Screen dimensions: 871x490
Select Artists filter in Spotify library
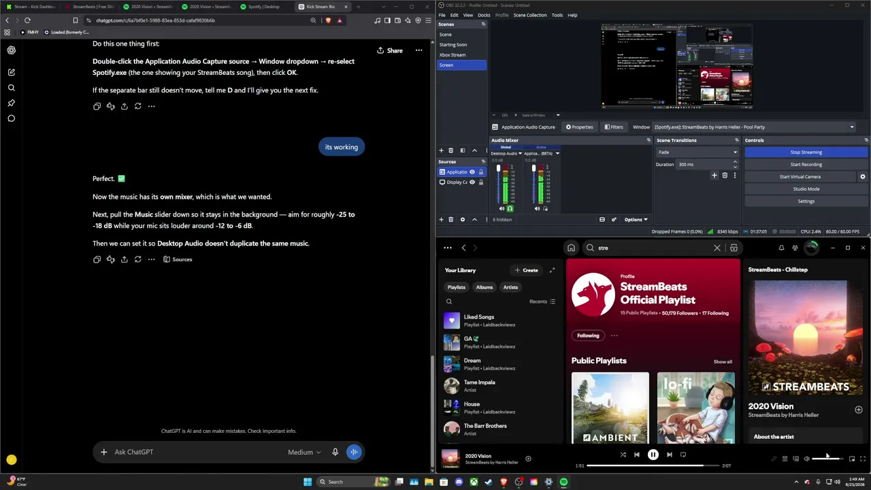pos(510,287)
